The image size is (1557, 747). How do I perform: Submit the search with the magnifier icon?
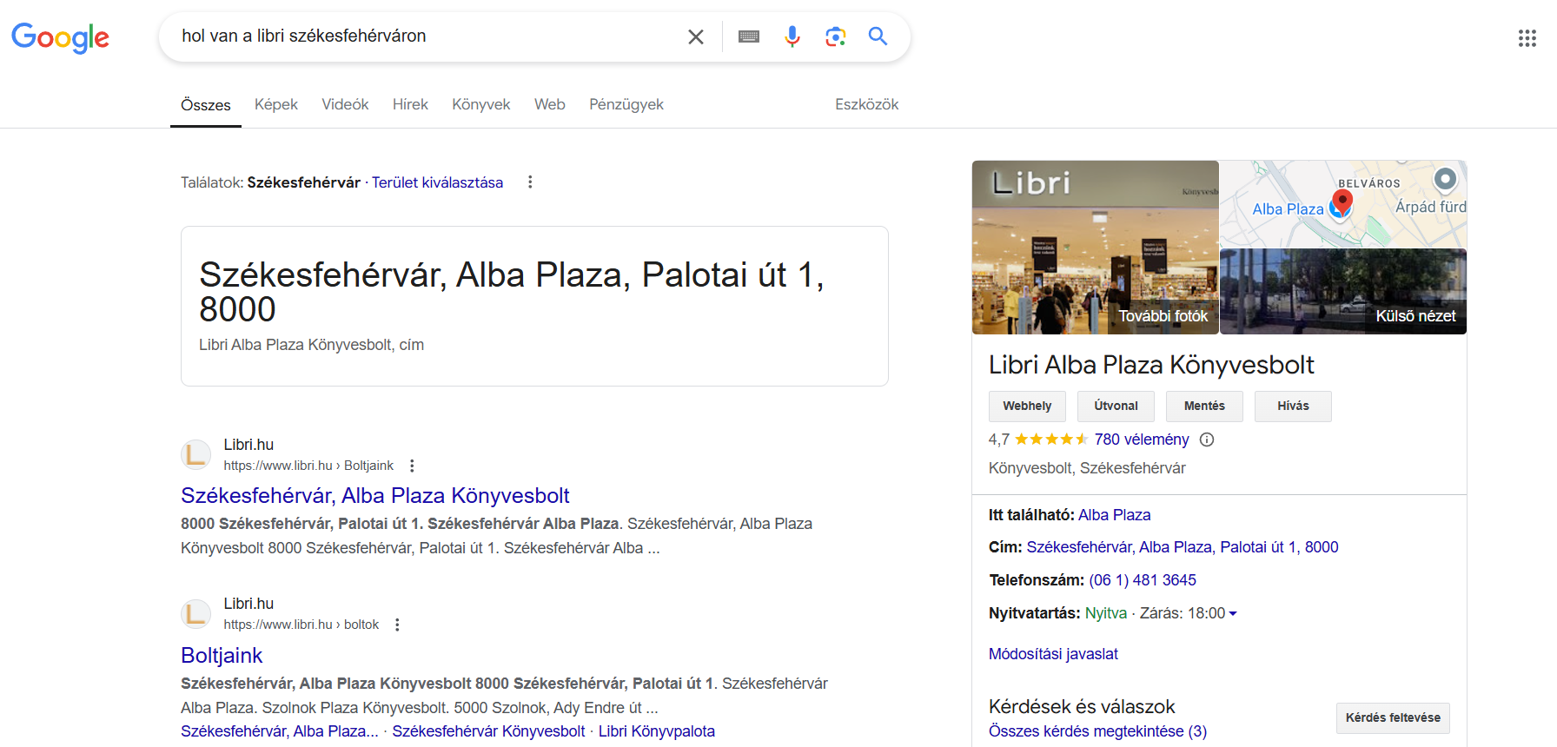pos(878,36)
